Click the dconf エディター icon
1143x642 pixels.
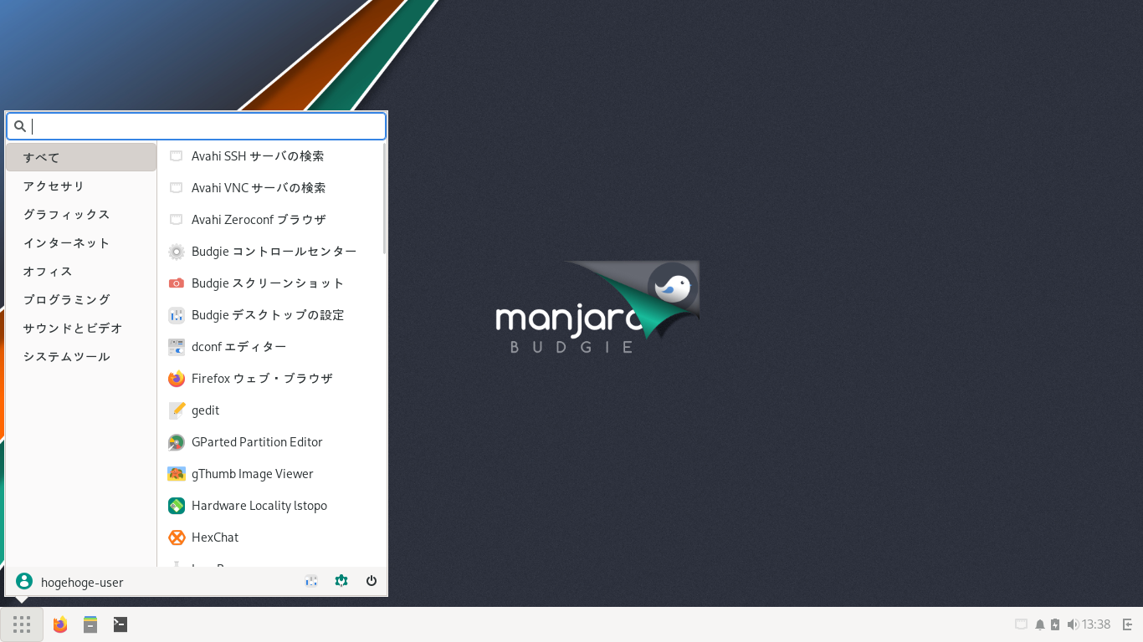point(176,347)
